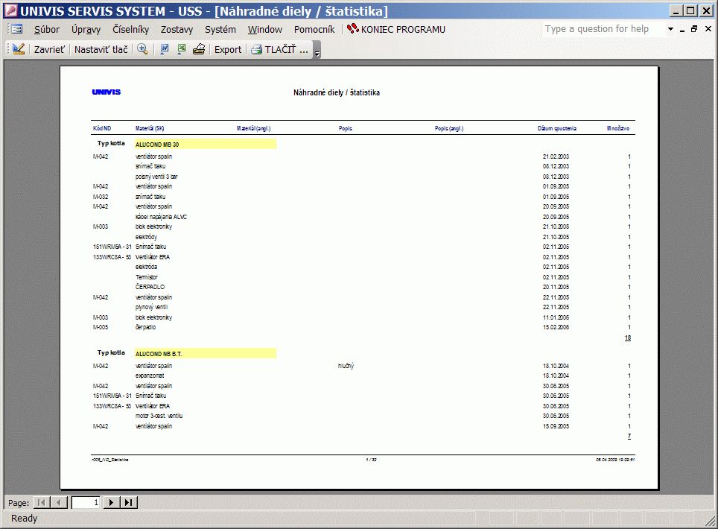Open the Zostavy menu
The width and height of the screenshot is (718, 529).
pos(177,29)
